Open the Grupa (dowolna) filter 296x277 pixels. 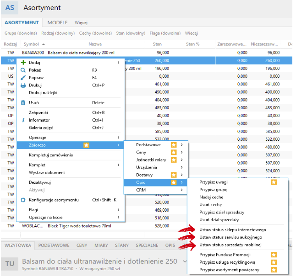[x=21, y=33]
